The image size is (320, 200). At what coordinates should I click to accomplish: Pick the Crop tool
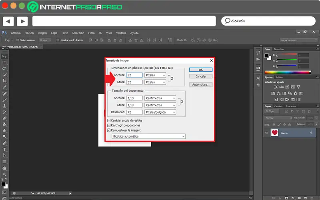pyautogui.click(x=4, y=81)
